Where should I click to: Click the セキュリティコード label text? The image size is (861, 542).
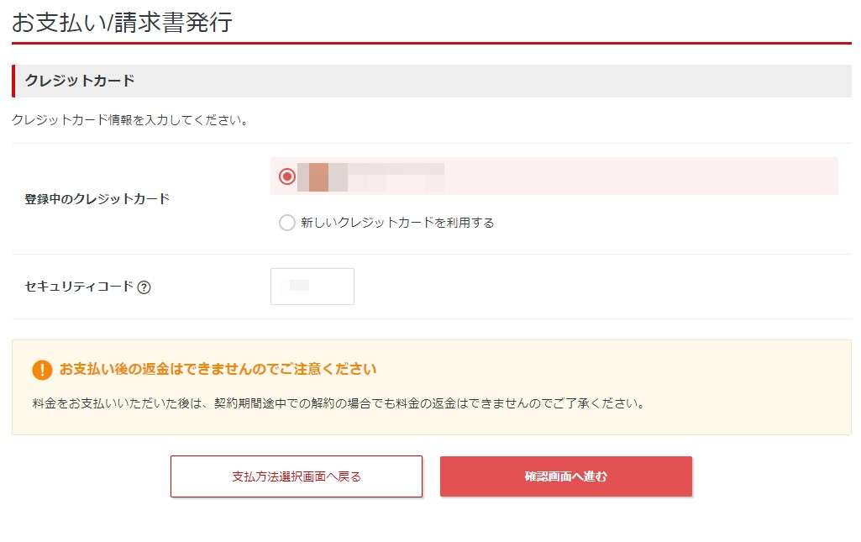(79, 286)
